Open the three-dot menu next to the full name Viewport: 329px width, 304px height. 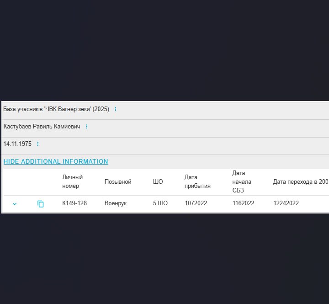click(x=86, y=127)
